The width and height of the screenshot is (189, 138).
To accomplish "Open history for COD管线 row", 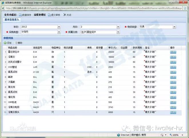I will coord(173,67).
